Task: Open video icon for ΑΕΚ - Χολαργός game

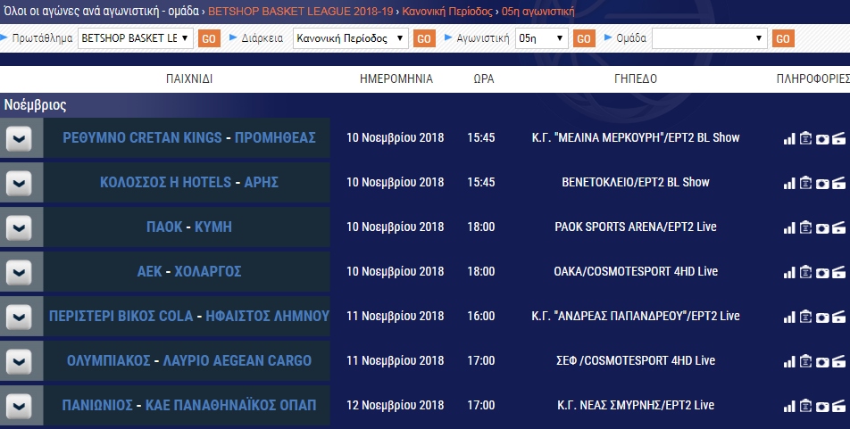Action: point(838,272)
